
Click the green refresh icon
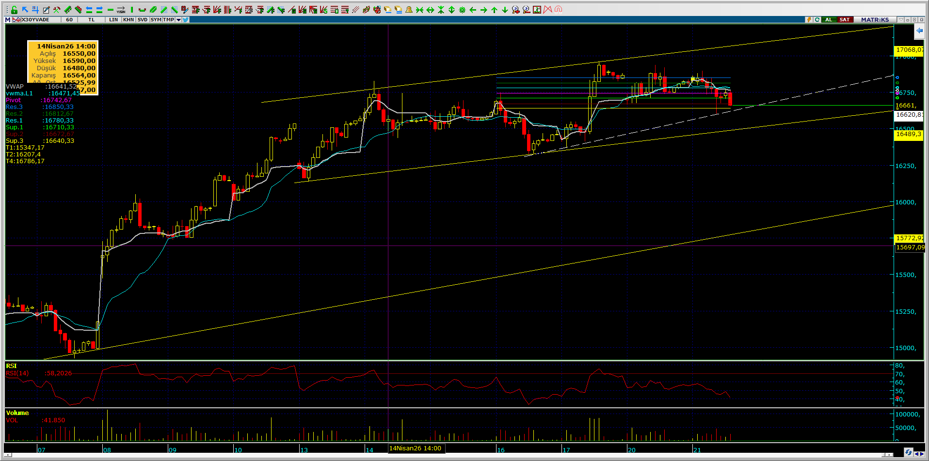(817, 20)
